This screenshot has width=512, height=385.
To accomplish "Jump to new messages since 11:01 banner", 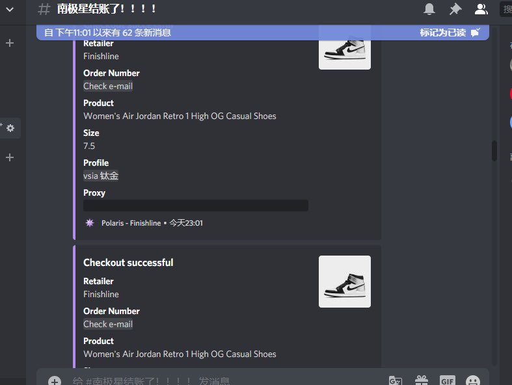I will pyautogui.click(x=107, y=33).
